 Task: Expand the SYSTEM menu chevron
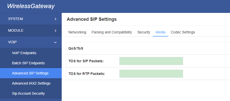tap(55, 19)
